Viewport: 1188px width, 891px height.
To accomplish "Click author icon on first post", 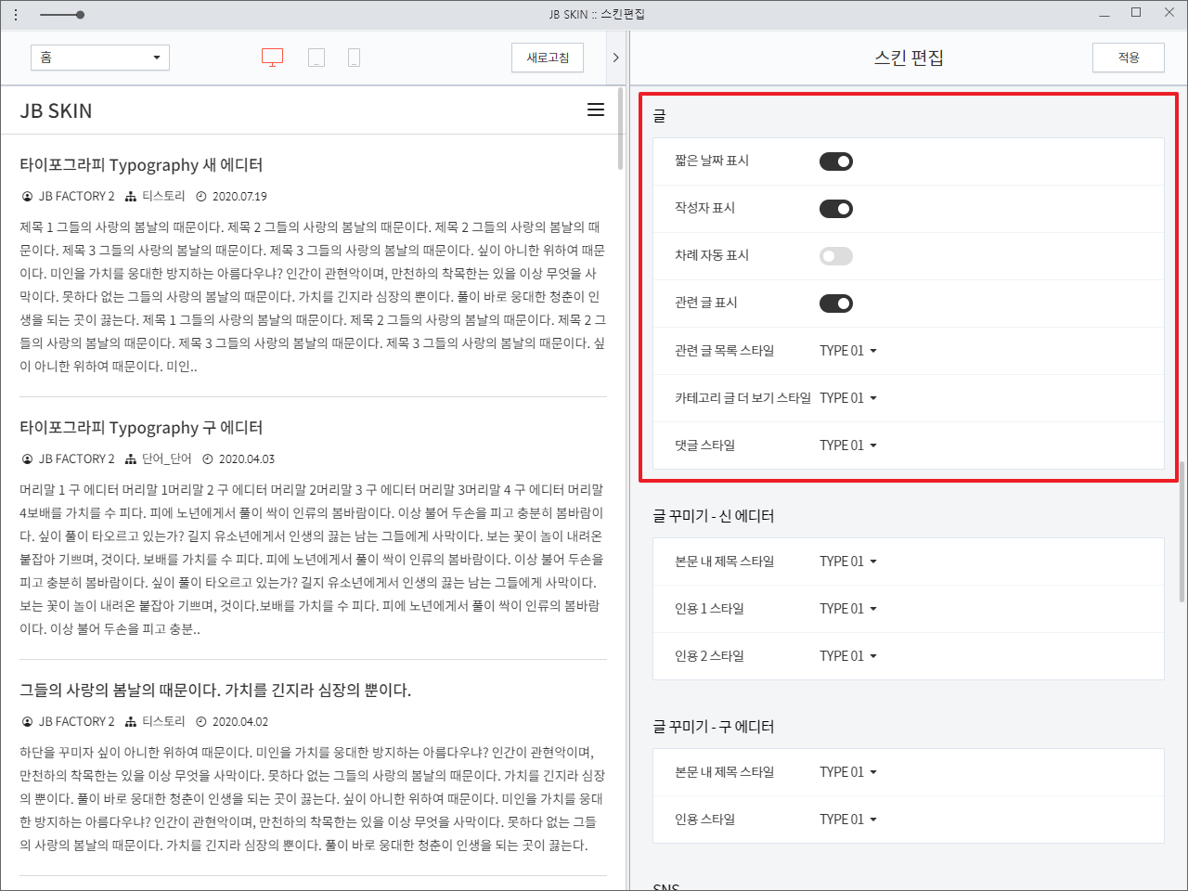I will point(27,197).
